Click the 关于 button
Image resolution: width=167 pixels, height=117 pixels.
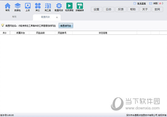tap(145, 9)
